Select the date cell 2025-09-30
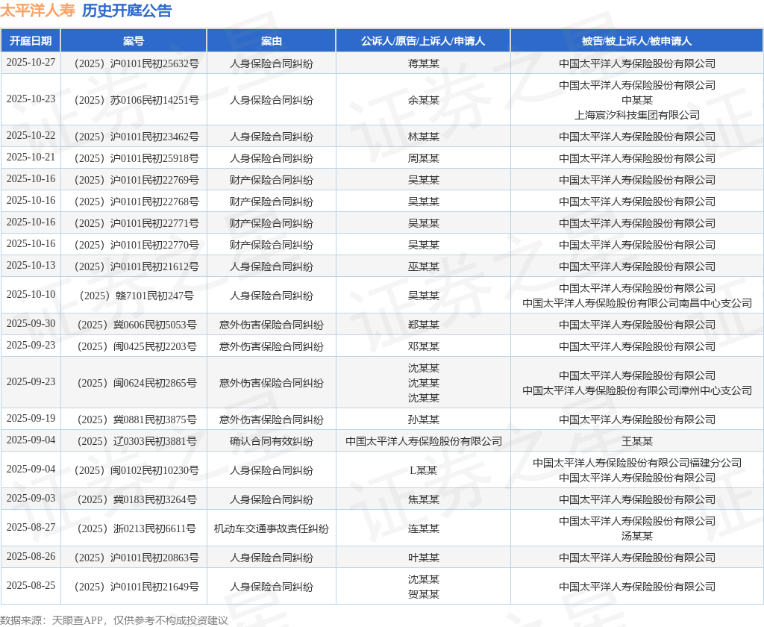The width and height of the screenshot is (764, 627). click(x=31, y=324)
